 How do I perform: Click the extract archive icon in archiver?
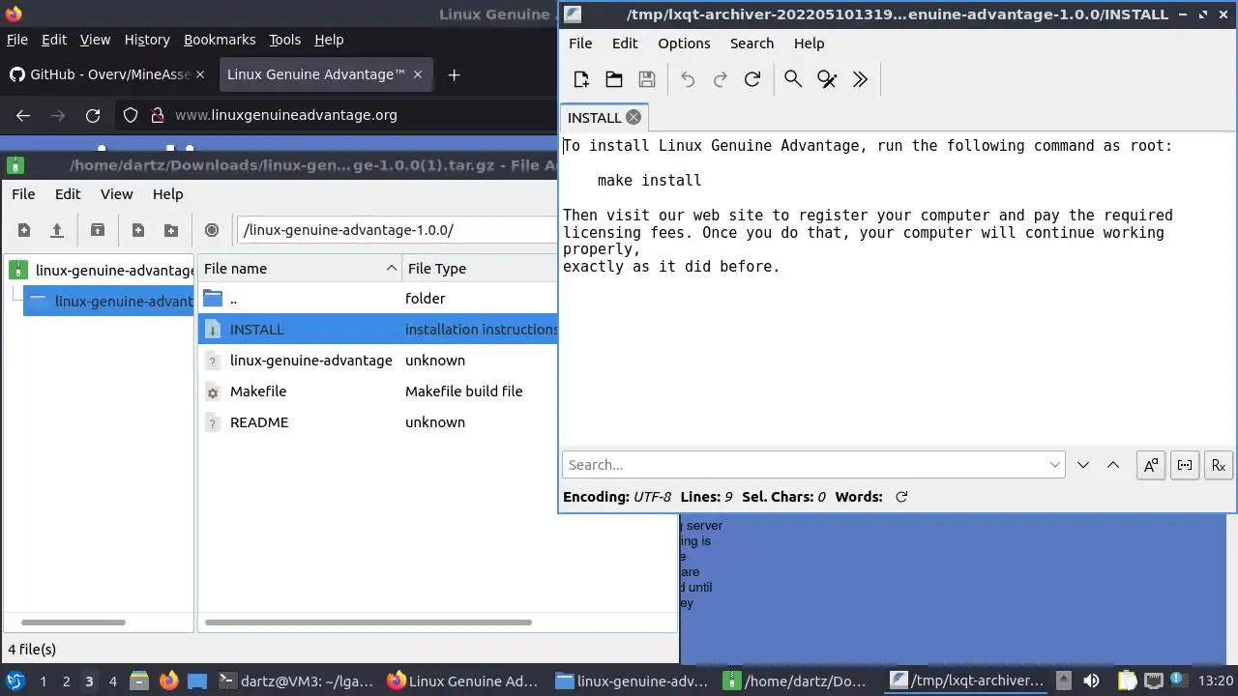pos(98,230)
